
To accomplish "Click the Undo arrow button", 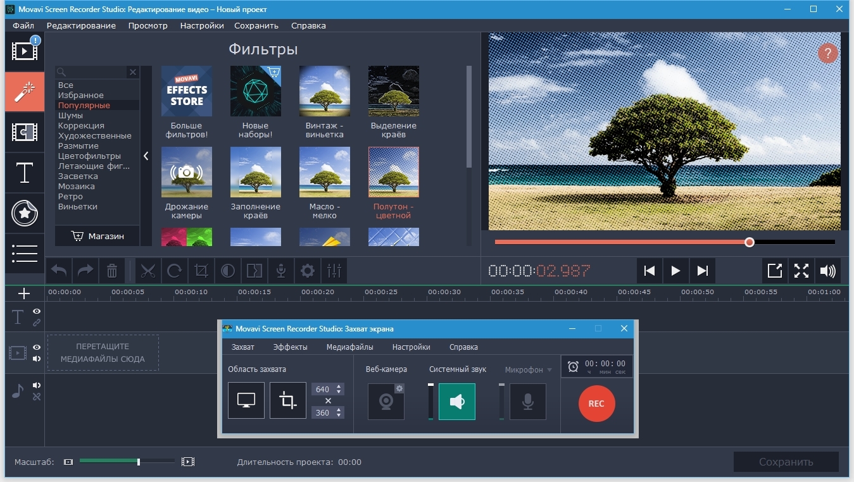I will click(59, 271).
